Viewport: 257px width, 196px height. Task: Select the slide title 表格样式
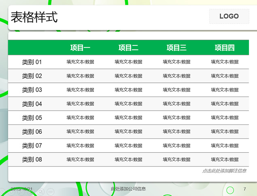click(34, 17)
